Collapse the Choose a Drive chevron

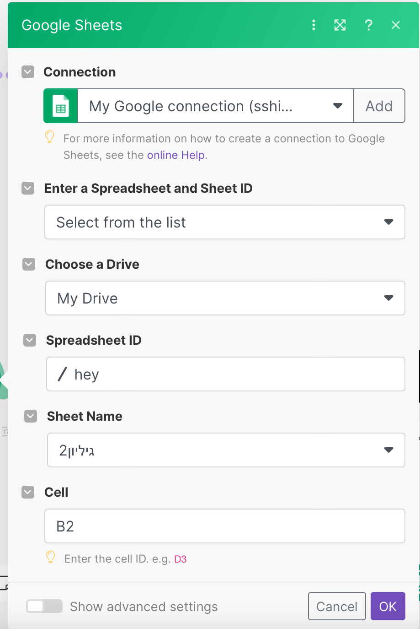coord(29,264)
